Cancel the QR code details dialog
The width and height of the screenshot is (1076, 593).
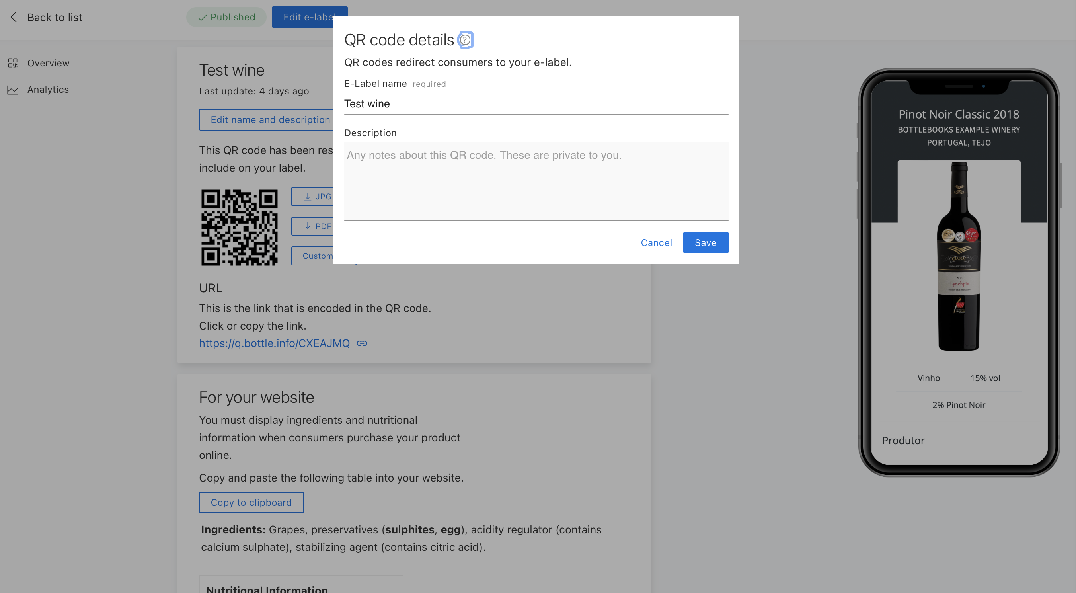656,242
